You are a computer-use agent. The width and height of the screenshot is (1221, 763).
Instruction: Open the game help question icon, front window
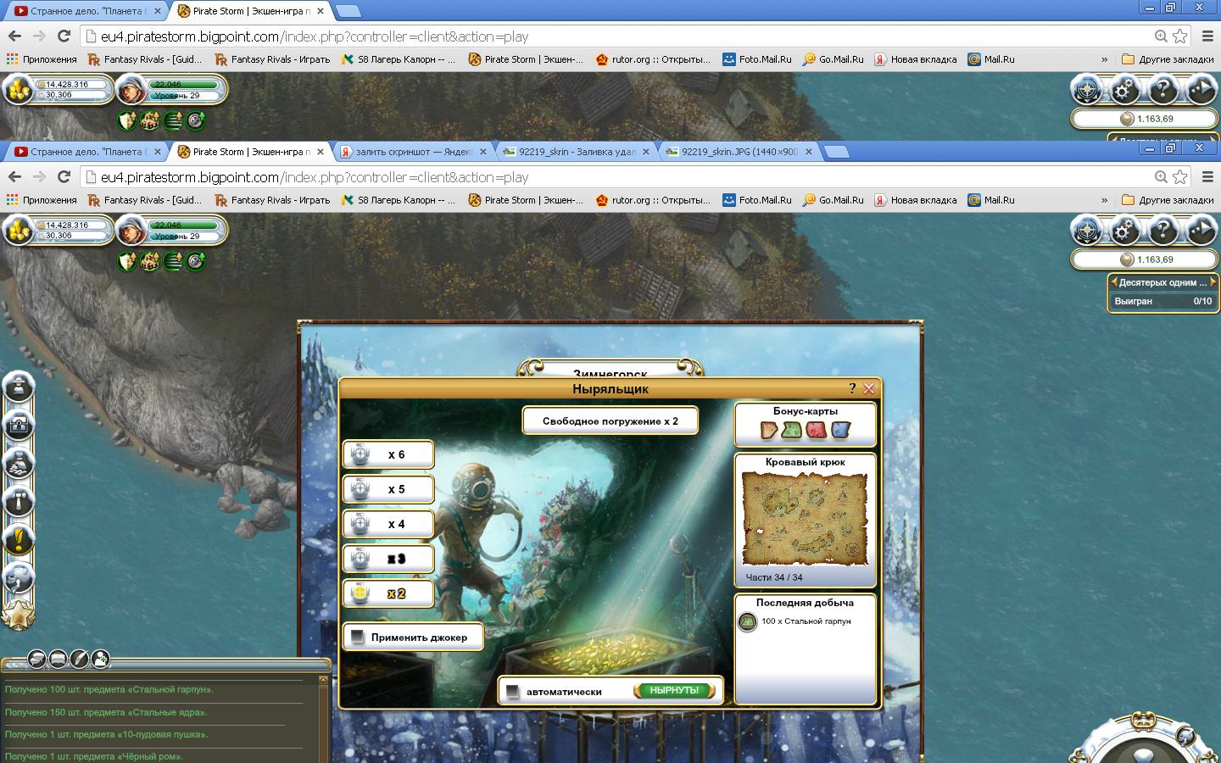[1163, 231]
